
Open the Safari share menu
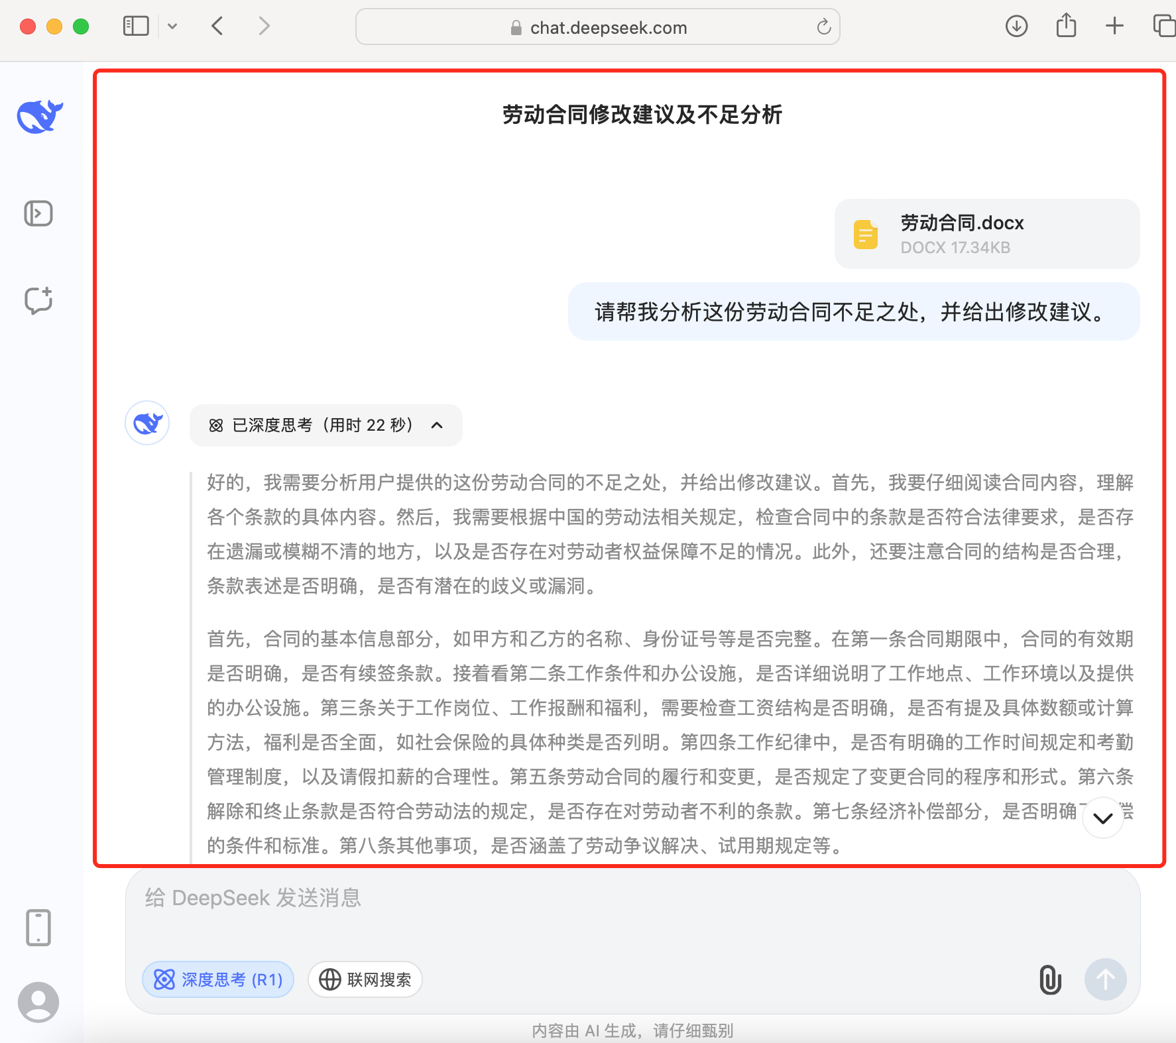point(1066,25)
